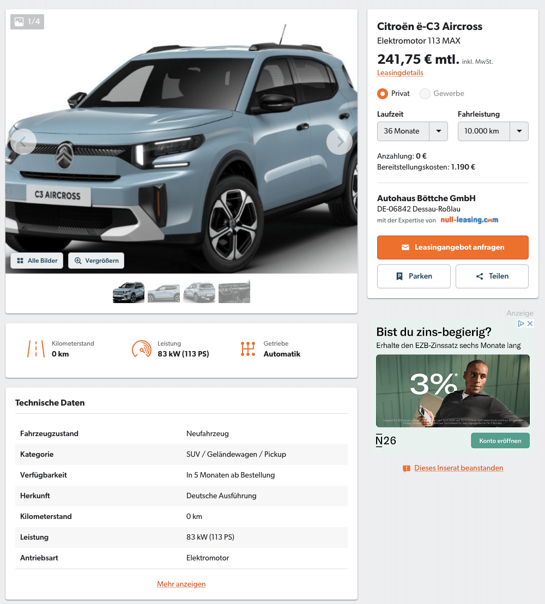Expand technical data via Mehr anzeigen

pyautogui.click(x=181, y=584)
